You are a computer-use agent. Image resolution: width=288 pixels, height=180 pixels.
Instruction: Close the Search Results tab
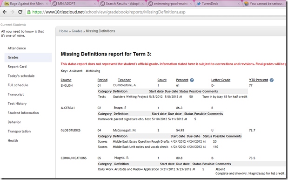[x=143, y=4]
